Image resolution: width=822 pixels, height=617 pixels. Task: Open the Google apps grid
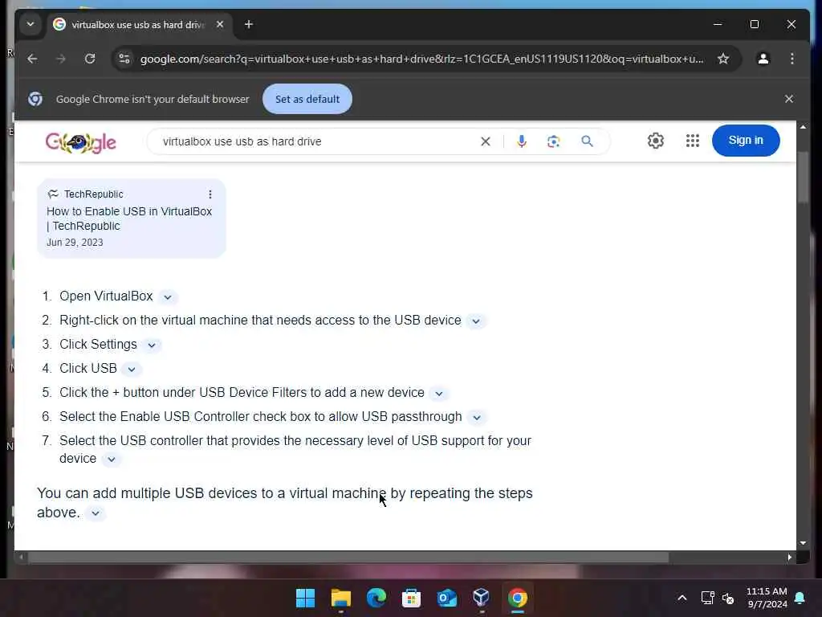click(x=693, y=141)
